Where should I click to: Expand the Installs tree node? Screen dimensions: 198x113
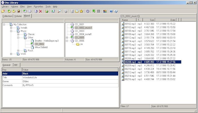coord(11,28)
